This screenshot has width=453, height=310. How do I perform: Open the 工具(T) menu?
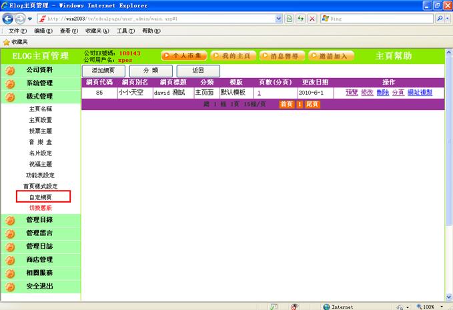[x=125, y=31]
